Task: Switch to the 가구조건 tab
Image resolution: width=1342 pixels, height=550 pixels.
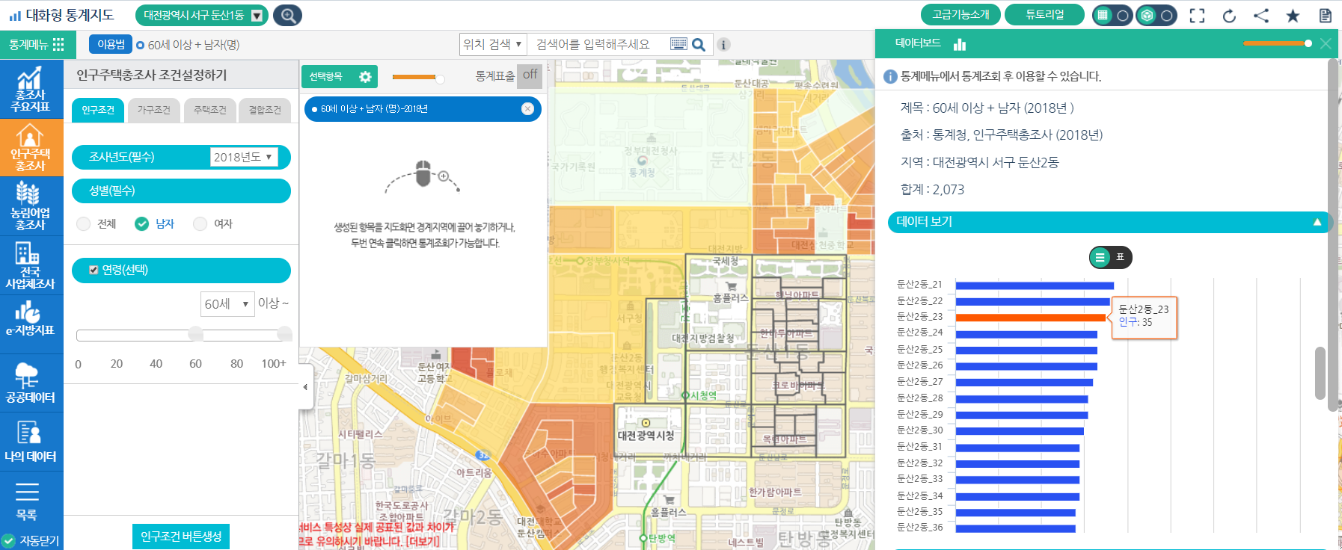Action: coord(154,110)
